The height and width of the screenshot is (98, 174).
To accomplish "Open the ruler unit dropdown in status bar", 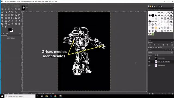I will tap(31, 94).
